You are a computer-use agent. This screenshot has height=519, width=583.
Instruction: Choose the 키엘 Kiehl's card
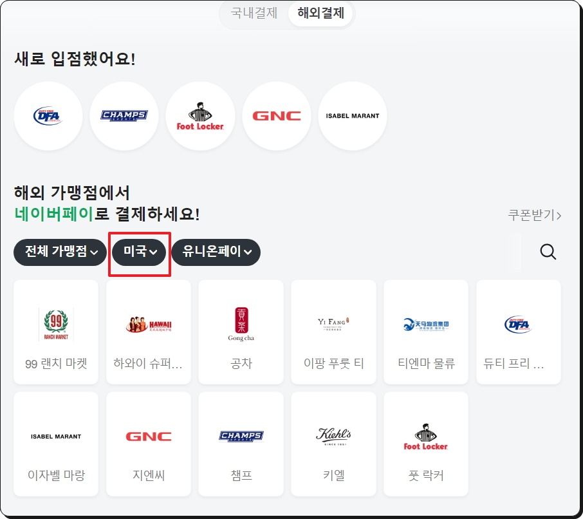[x=333, y=444]
